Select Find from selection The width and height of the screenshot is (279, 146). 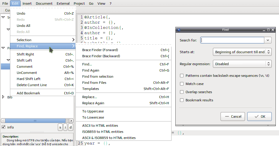123,77
